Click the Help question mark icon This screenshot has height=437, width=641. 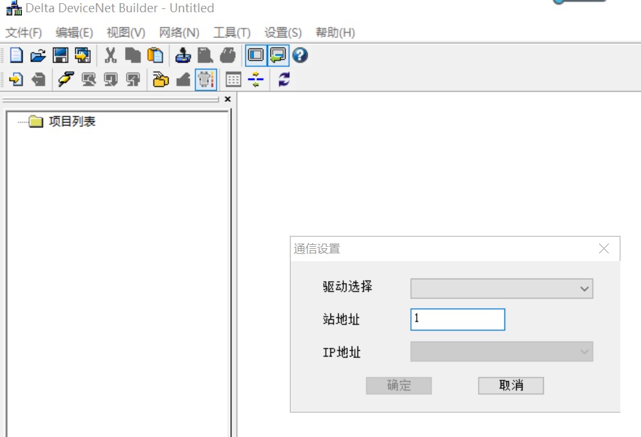[300, 56]
